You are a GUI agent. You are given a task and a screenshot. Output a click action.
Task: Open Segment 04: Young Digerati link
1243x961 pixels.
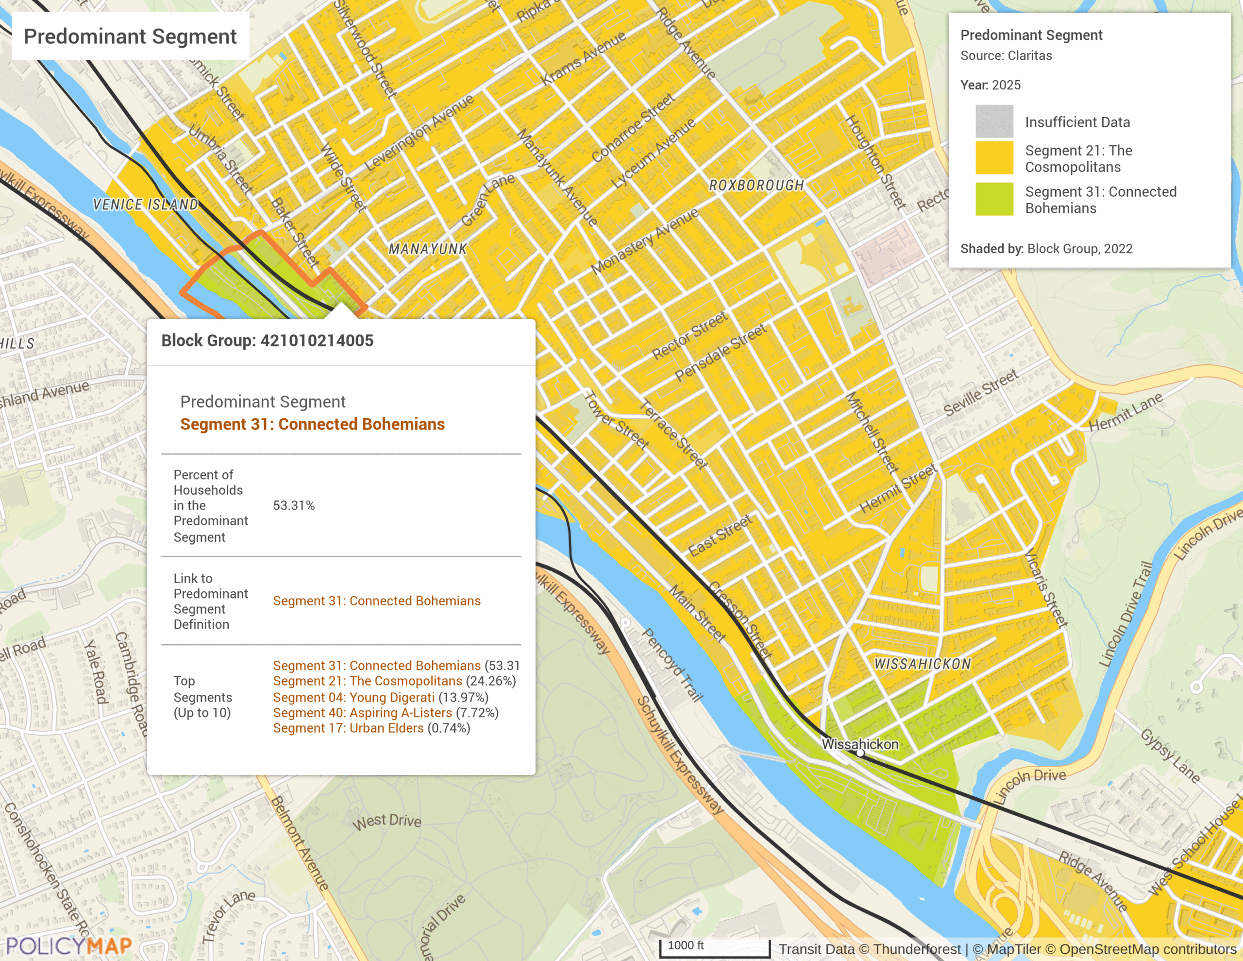[353, 697]
